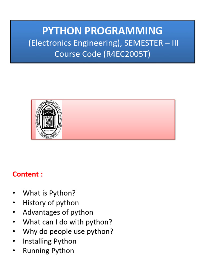Click the red Content : heading
Viewport: 205px width, 274px height.
(x=27, y=174)
